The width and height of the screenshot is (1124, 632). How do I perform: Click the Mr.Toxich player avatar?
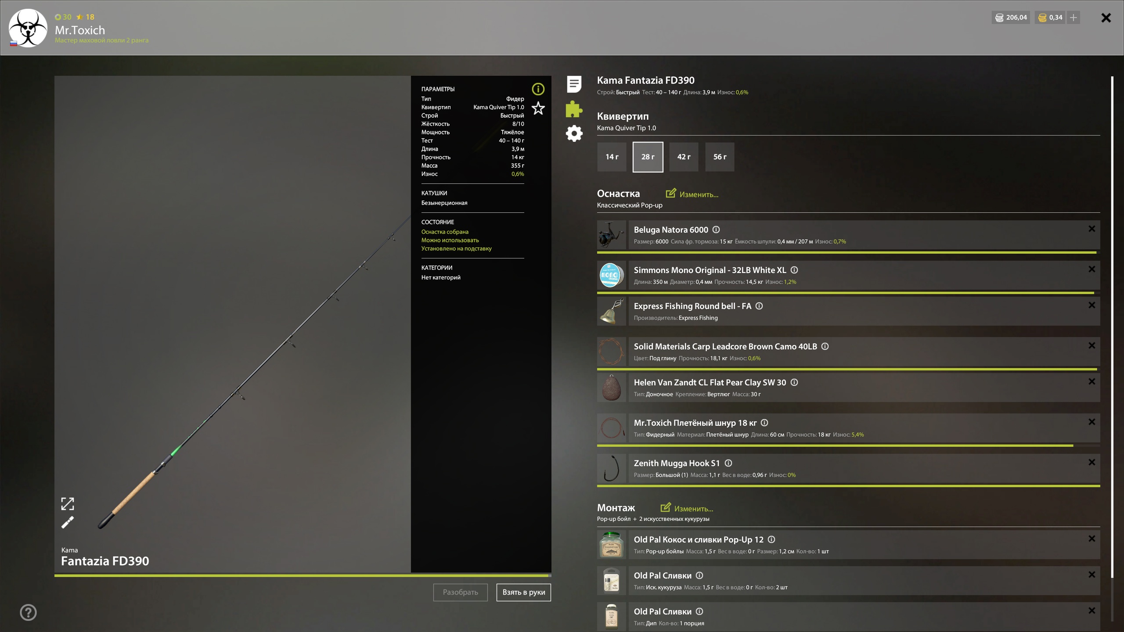[x=28, y=28]
